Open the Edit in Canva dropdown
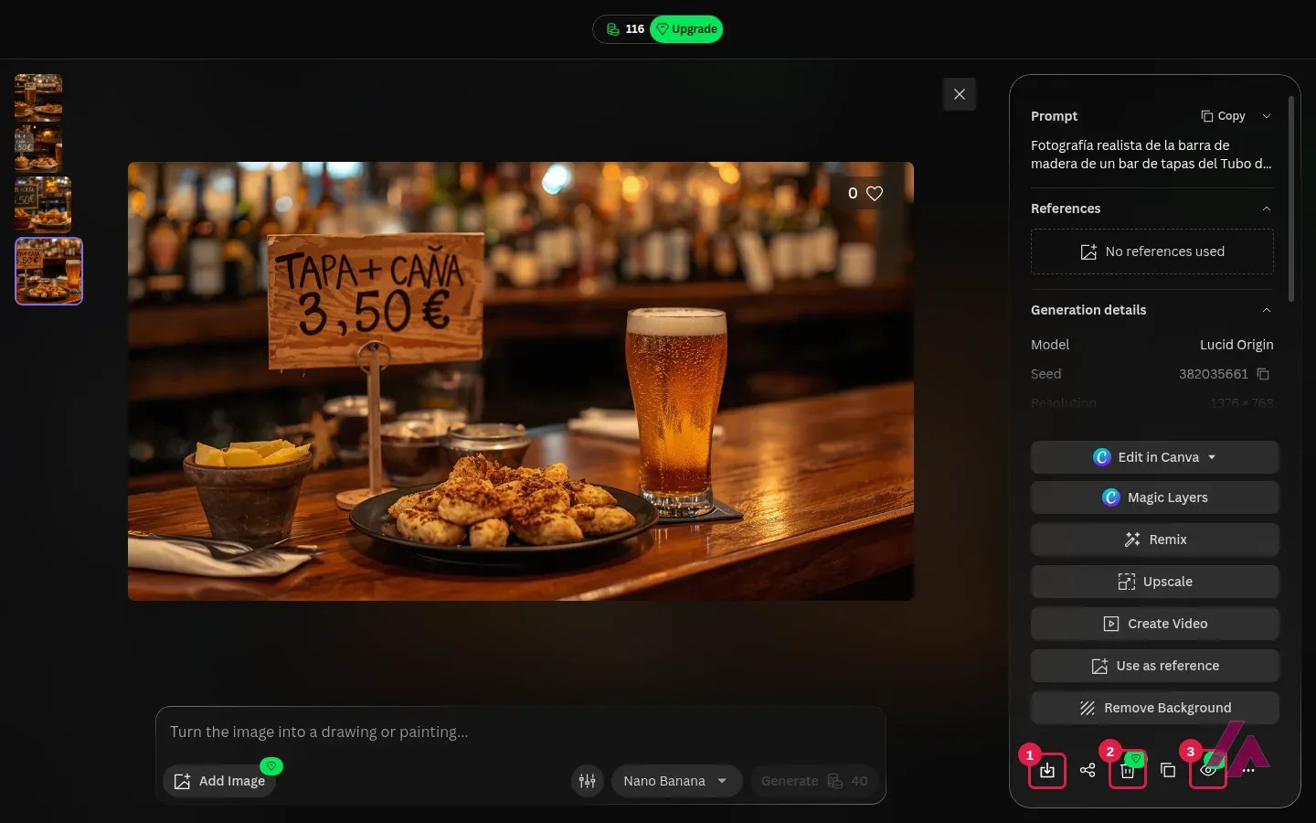 coord(1155,457)
